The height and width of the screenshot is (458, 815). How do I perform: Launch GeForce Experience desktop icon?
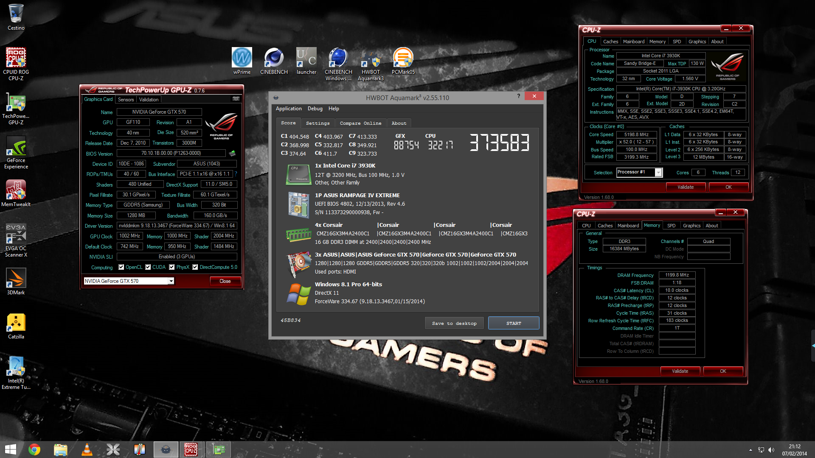[x=16, y=153]
